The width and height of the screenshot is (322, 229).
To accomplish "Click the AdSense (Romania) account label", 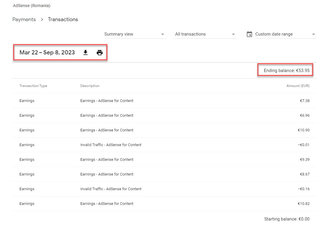I will pos(32,5).
